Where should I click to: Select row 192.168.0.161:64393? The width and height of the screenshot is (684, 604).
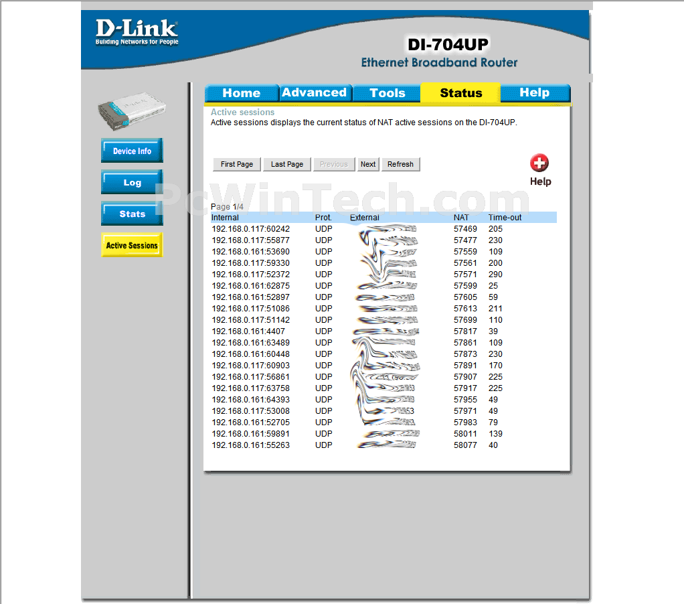[x=384, y=399]
